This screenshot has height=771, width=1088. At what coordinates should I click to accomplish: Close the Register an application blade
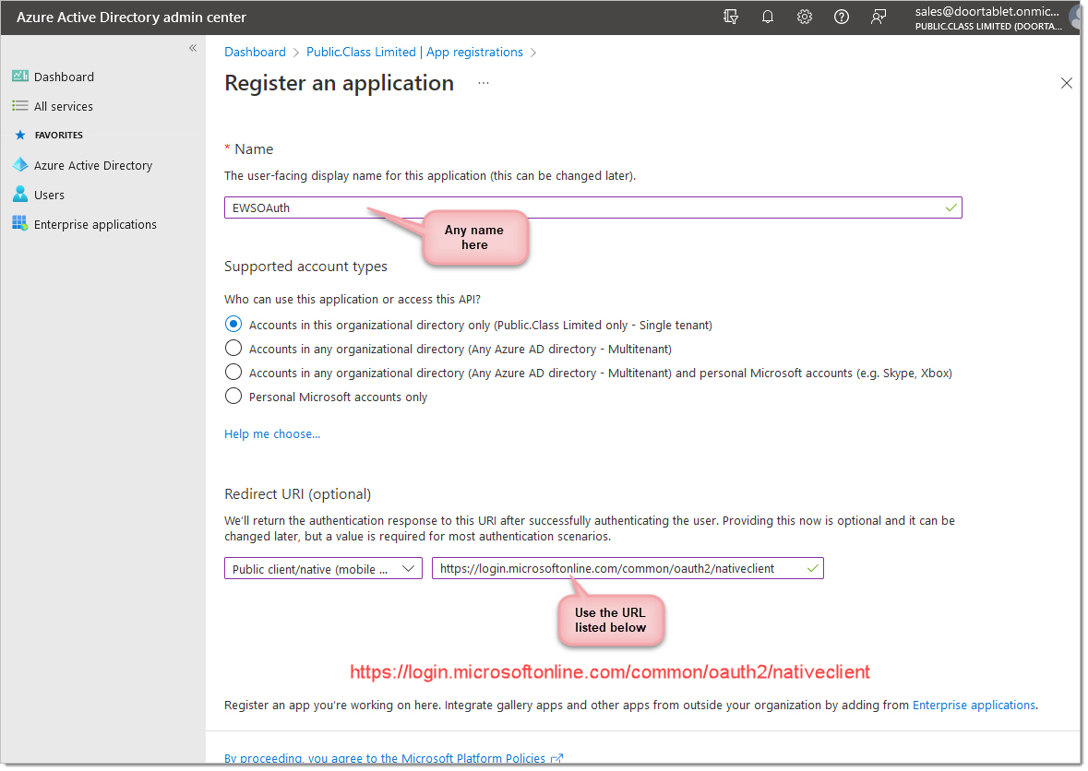[x=1067, y=83]
